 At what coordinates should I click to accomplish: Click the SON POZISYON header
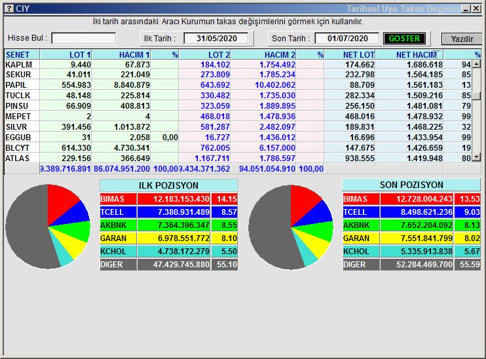click(x=411, y=185)
